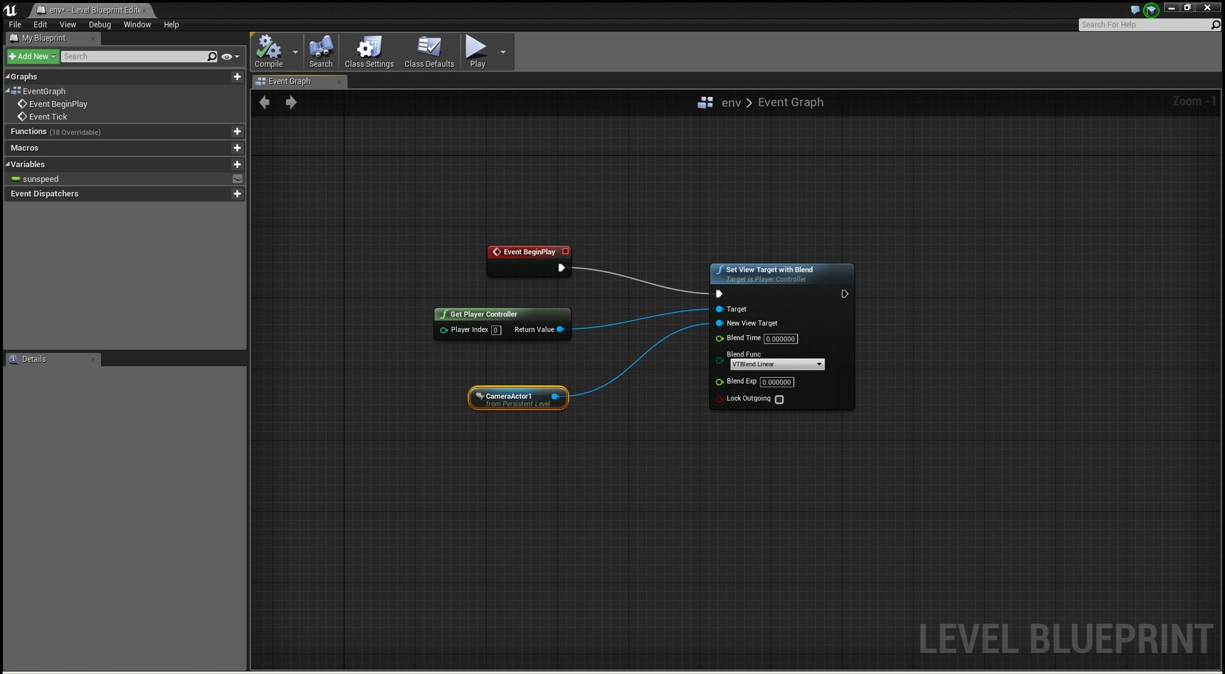Click the BeginPlay node red delegate pin
This screenshot has height=674, width=1225.
point(565,251)
